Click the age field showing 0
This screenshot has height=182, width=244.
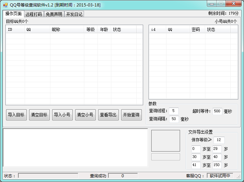pyautogui.click(x=196, y=149)
